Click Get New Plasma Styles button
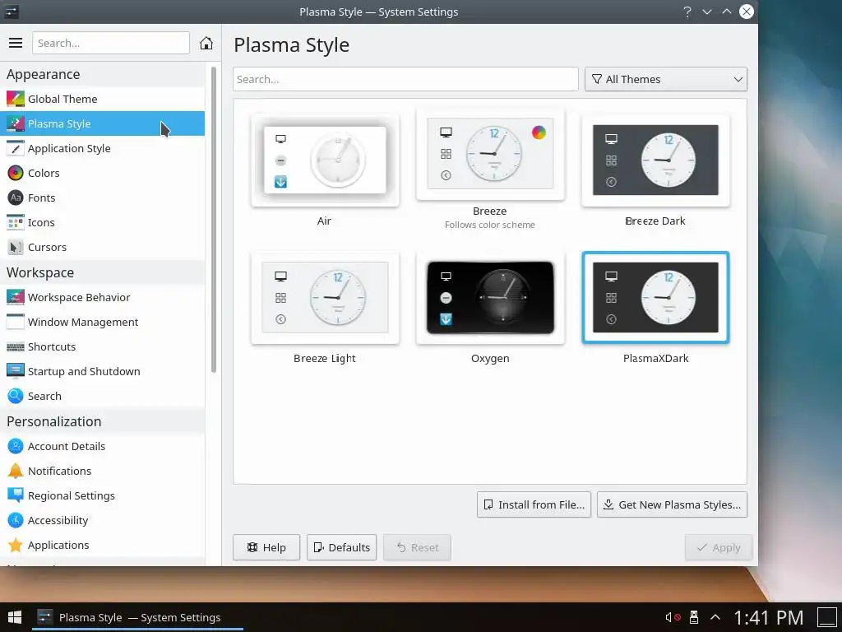Image resolution: width=842 pixels, height=632 pixels. [672, 504]
